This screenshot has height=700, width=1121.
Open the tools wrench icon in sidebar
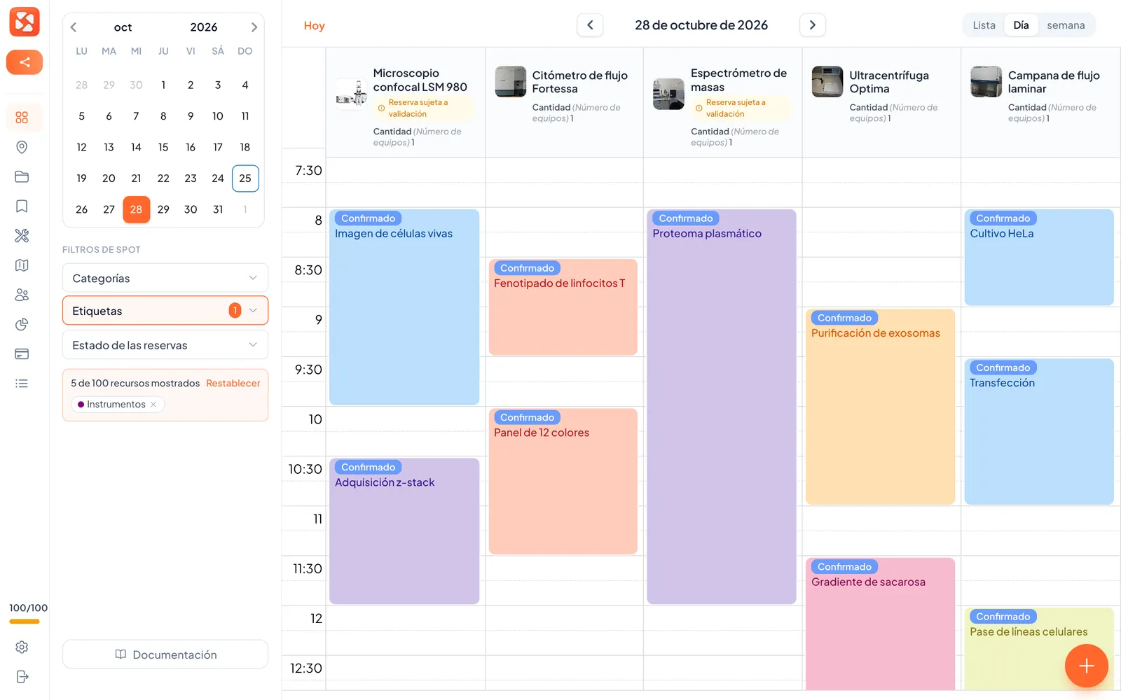point(22,236)
